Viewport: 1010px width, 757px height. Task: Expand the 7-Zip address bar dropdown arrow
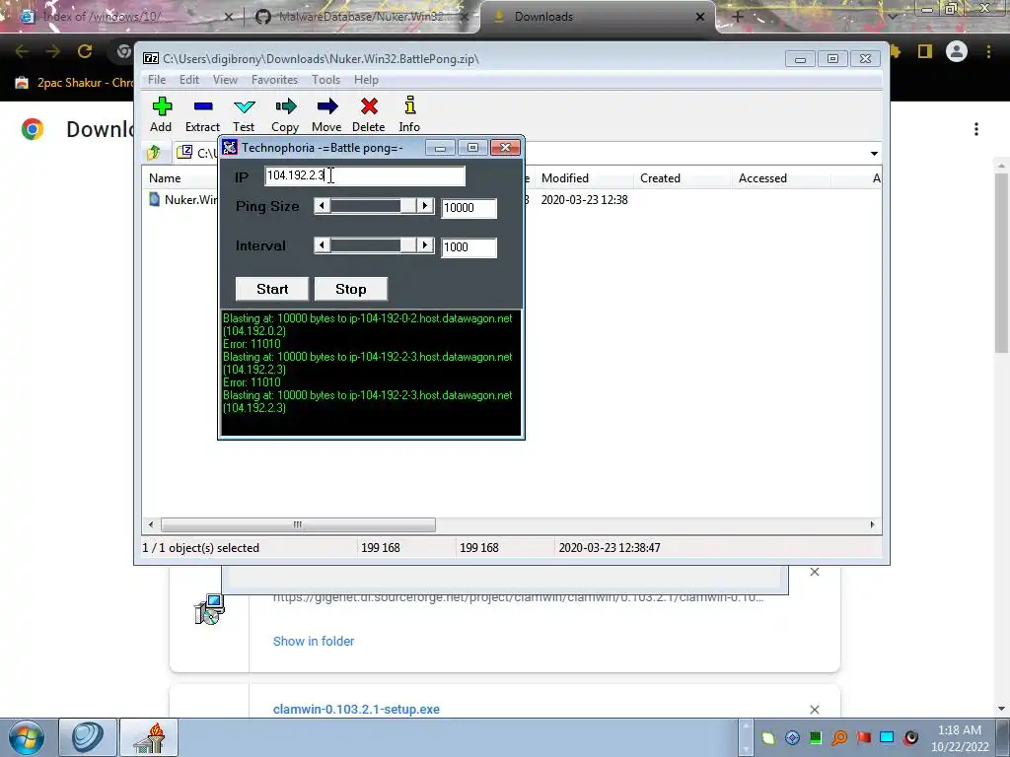pos(874,153)
